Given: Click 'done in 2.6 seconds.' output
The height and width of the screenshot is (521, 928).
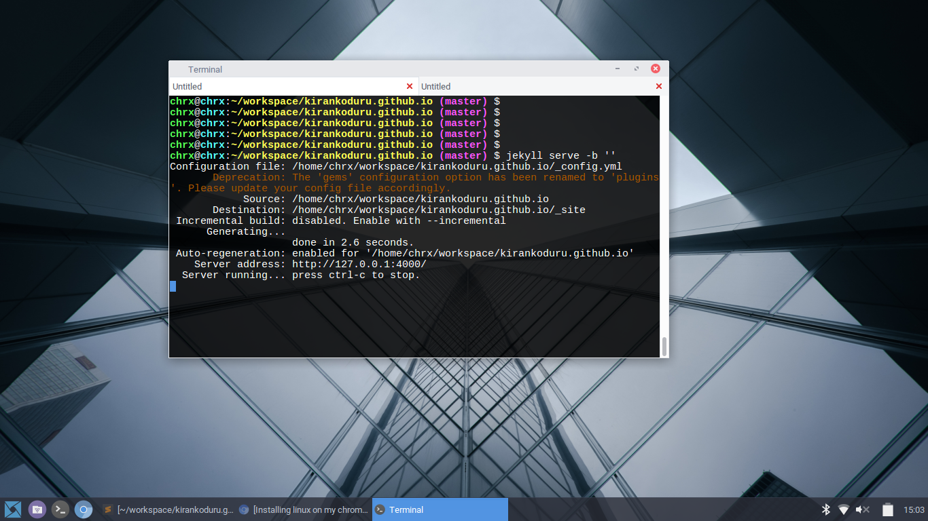Looking at the screenshot, I should tap(353, 242).
